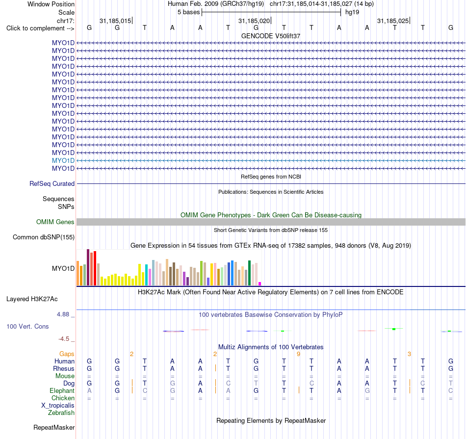466x439 pixels.
Task: Select the 'Dog' alignment row label
Action: point(69,384)
